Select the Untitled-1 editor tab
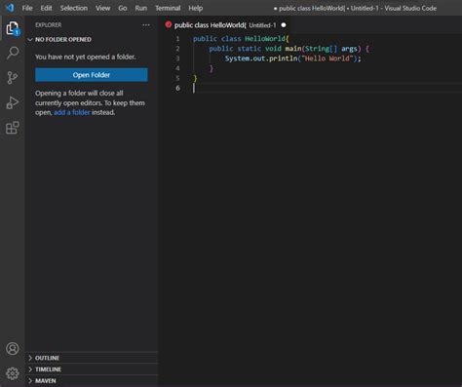Screen dimensions: 462x387 coord(225,25)
